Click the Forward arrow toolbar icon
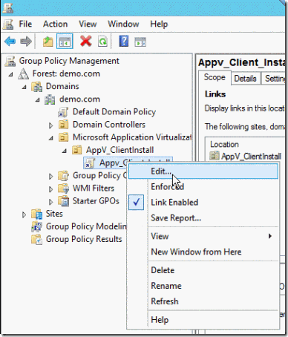 (x=26, y=41)
